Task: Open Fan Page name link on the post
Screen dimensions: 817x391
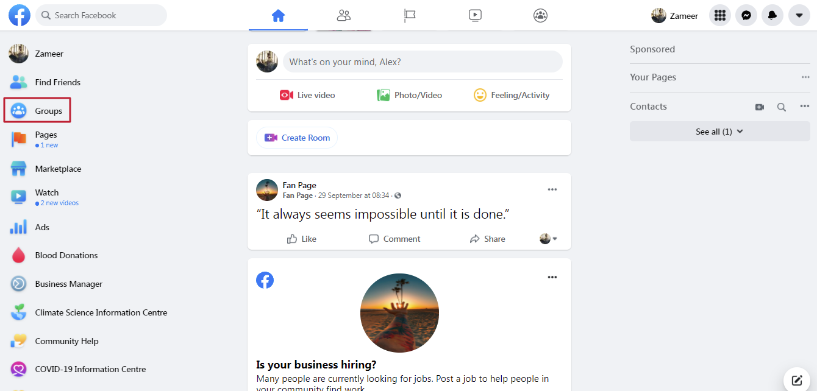Action: pyautogui.click(x=299, y=185)
